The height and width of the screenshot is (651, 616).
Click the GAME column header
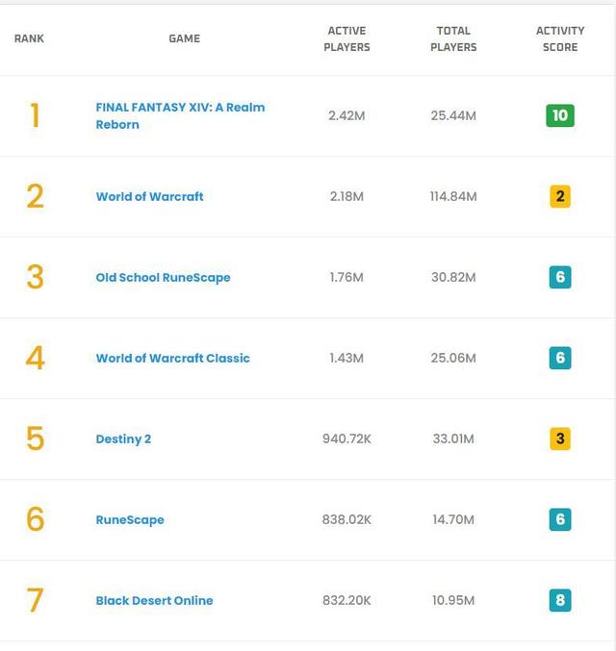pos(185,38)
